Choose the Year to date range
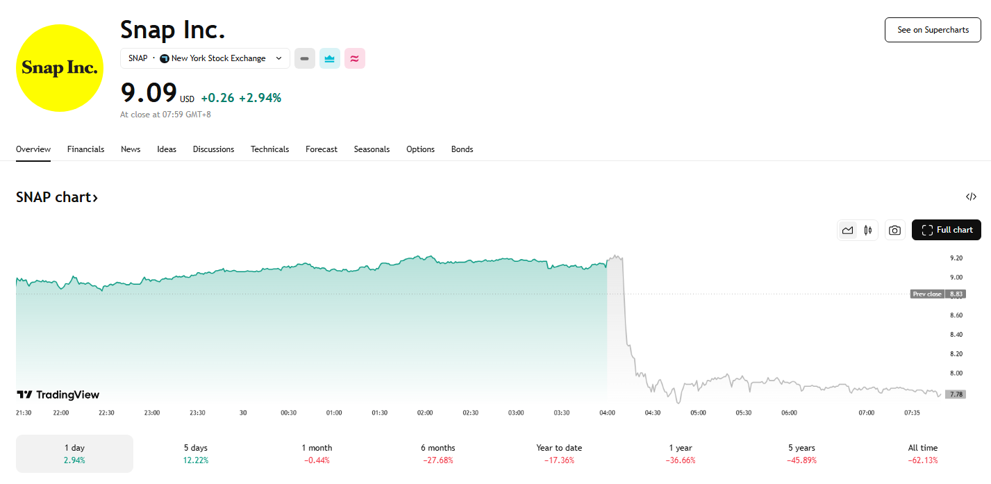The width and height of the screenshot is (991, 484). [x=559, y=453]
